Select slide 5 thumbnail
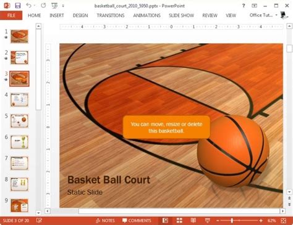This screenshot has height=225, width=293. [19, 121]
